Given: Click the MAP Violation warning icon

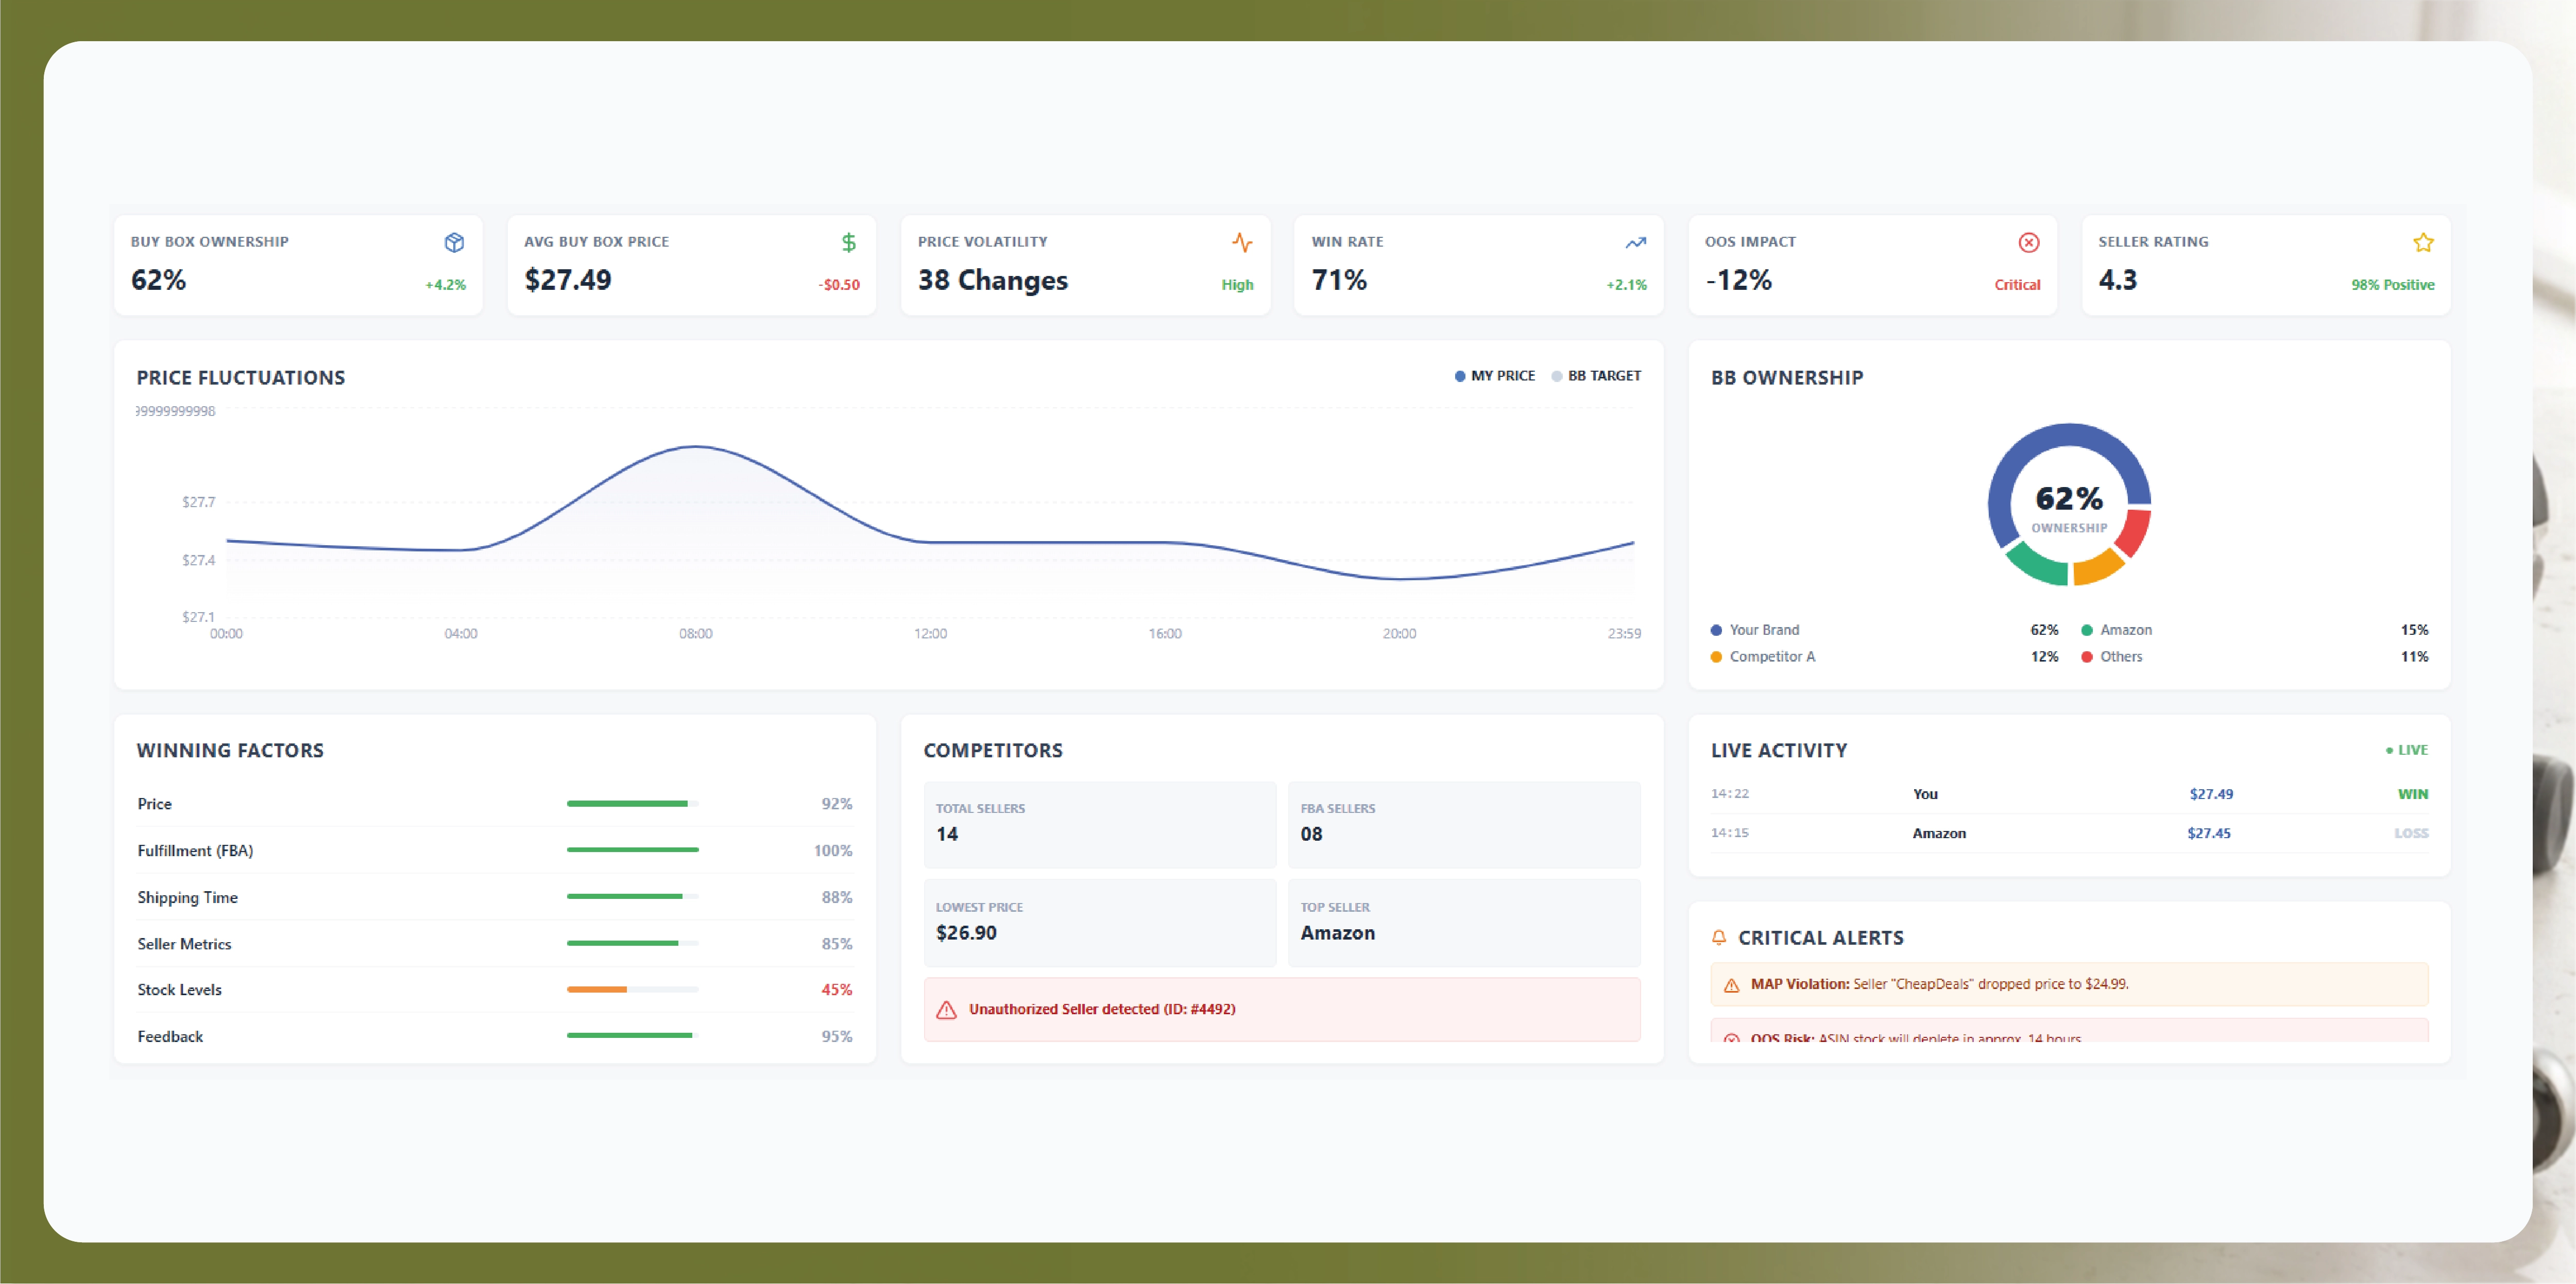Looking at the screenshot, I should (1731, 984).
